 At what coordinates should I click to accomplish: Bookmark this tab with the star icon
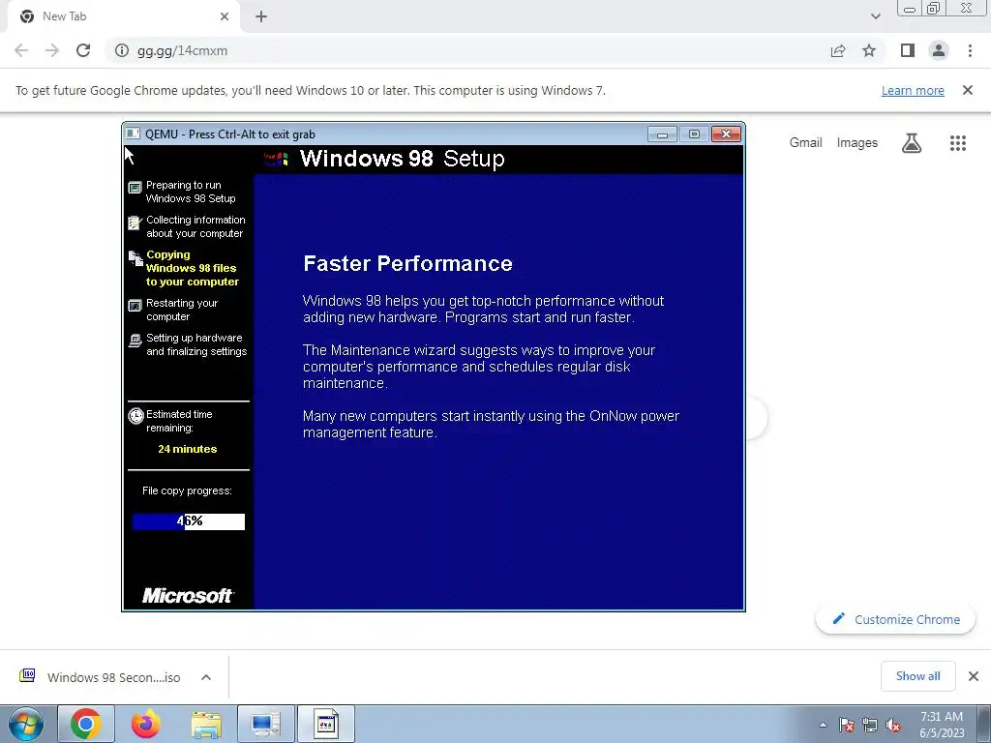(x=869, y=50)
